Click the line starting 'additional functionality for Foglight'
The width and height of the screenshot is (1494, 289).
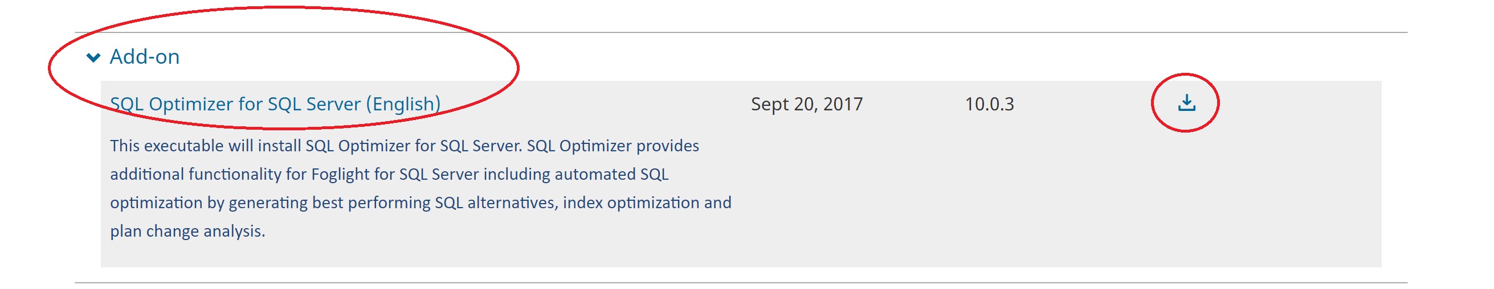pyautogui.click(x=389, y=174)
